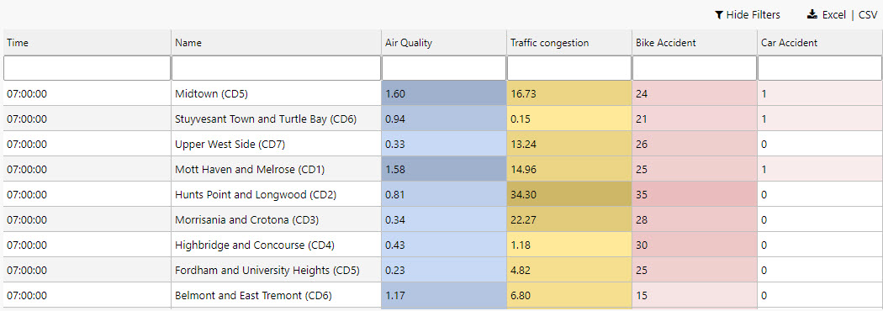Click Bike Accident value 30
Image resolution: width=883 pixels, height=311 pixels.
tap(695, 245)
